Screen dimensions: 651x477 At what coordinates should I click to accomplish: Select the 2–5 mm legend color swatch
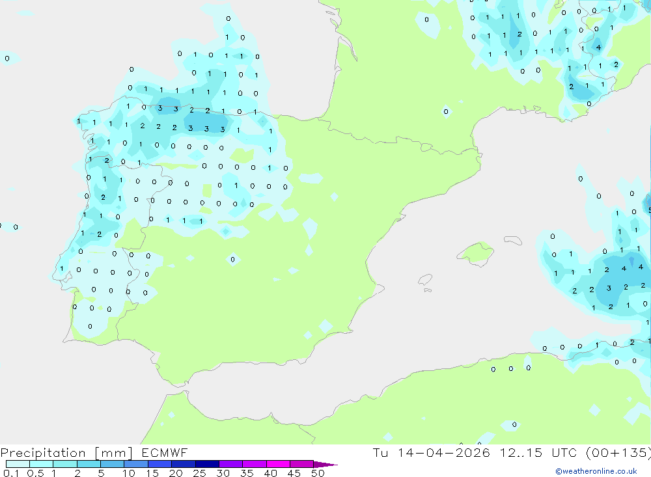(x=89, y=464)
